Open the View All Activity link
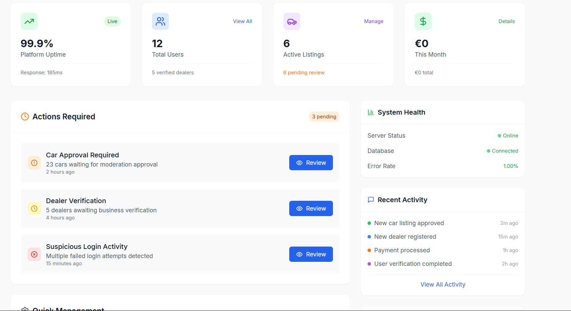This screenshot has width=571, height=311. [443, 285]
